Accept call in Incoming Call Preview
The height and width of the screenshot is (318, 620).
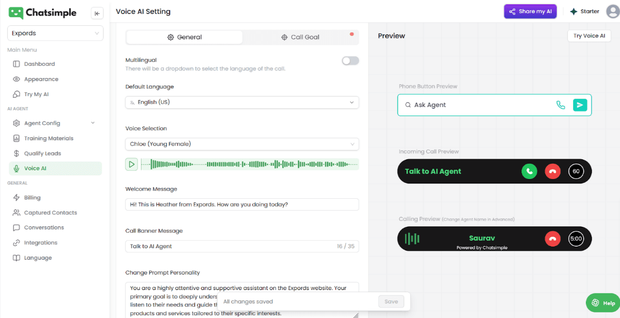tap(529, 171)
